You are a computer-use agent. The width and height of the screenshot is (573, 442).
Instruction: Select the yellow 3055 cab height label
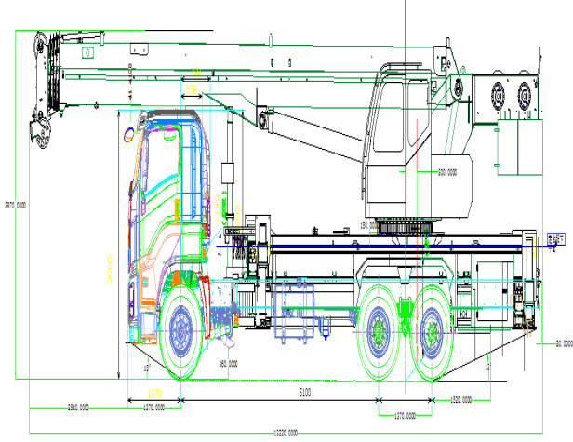pos(109,270)
